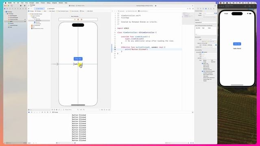Open SceneDelegate file in navigator
Viewport: 260px width, 146px height.
pos(13,17)
